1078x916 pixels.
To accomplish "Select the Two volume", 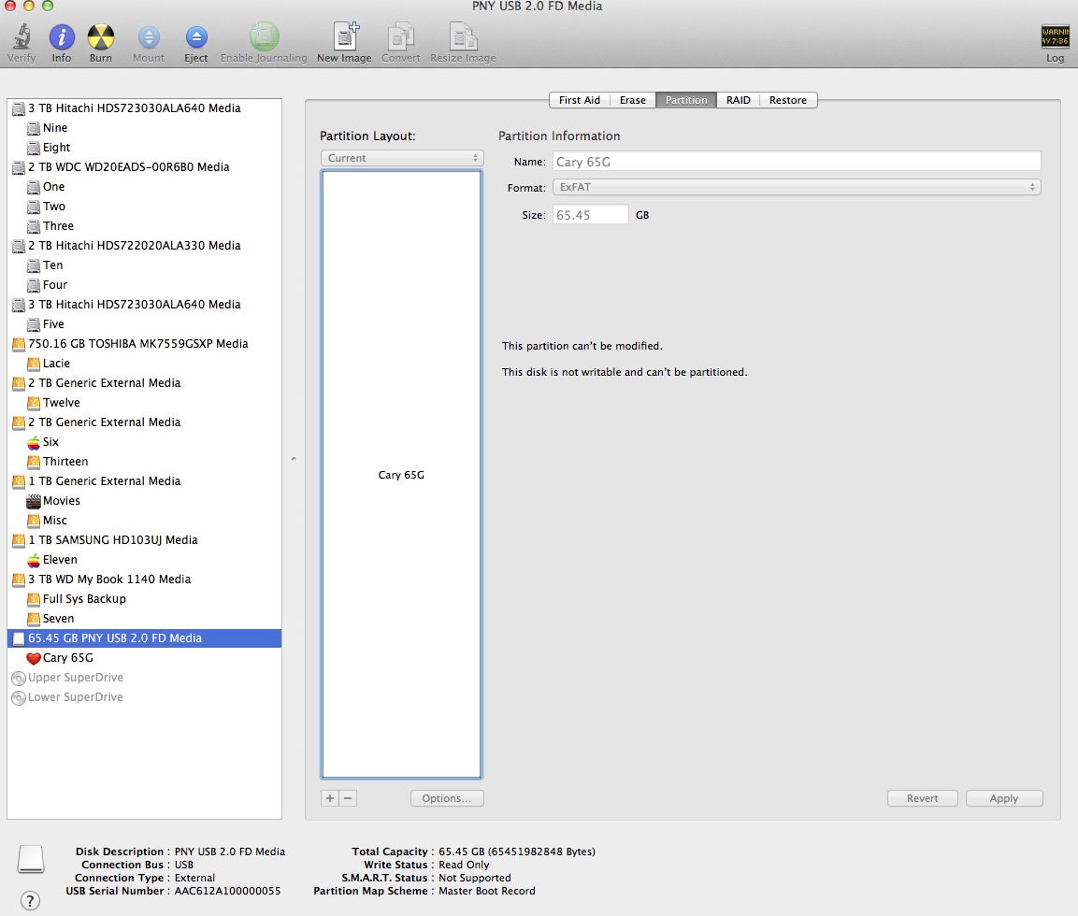I will (x=144, y=207).
